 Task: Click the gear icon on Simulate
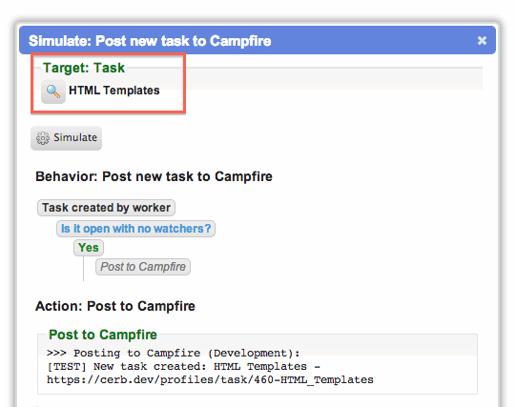(x=43, y=138)
